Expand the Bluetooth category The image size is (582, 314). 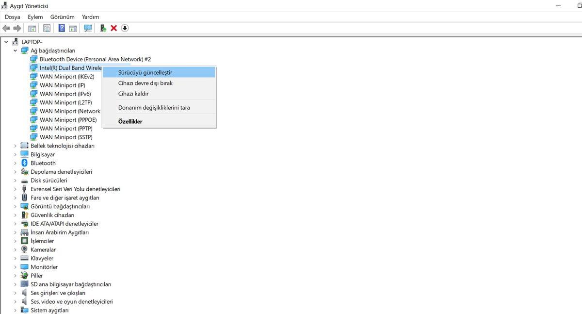pyautogui.click(x=15, y=163)
